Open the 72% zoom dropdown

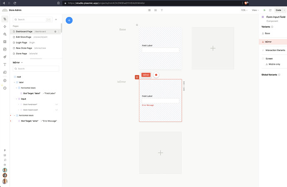[x=244, y=10]
